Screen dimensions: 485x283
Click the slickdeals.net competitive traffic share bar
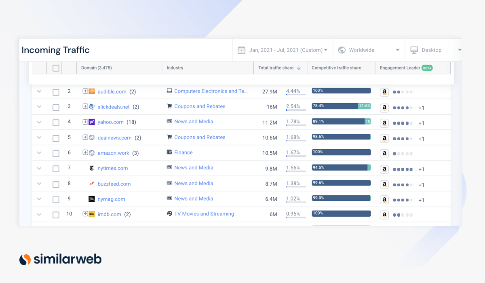click(x=341, y=106)
